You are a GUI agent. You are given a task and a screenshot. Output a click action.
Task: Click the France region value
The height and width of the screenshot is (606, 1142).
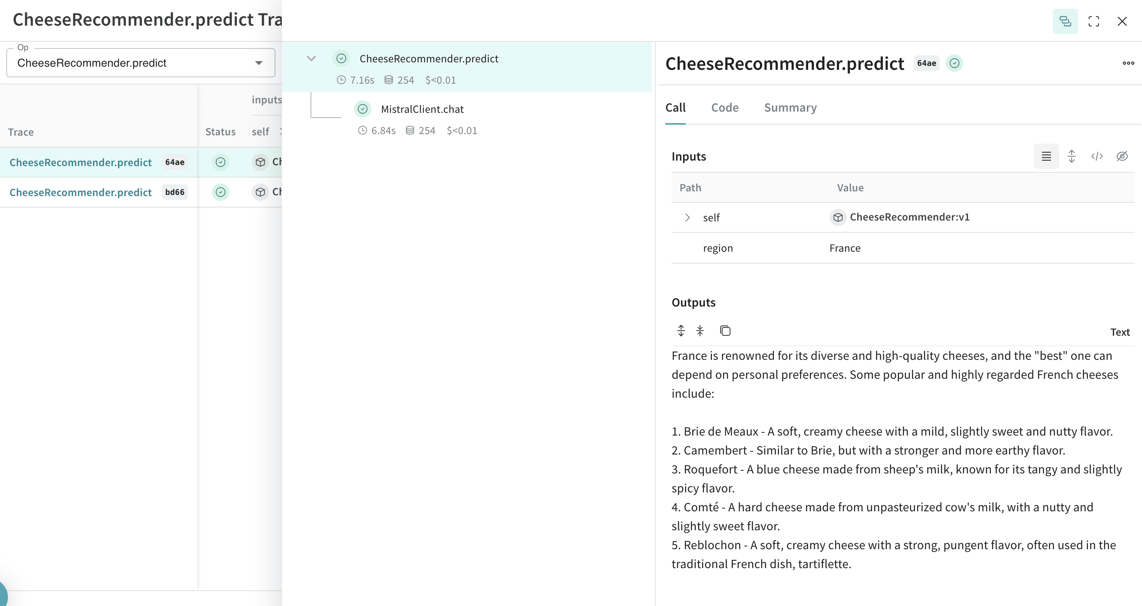point(844,248)
